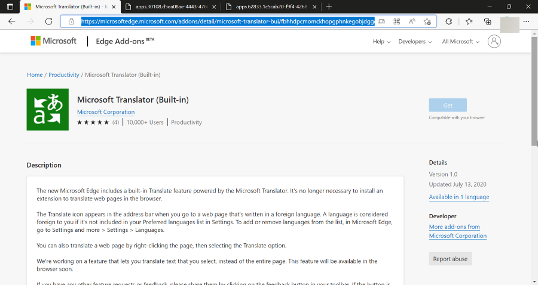Open the Microsoft Corporation publisher link
This screenshot has width=538, height=285.
(106, 112)
